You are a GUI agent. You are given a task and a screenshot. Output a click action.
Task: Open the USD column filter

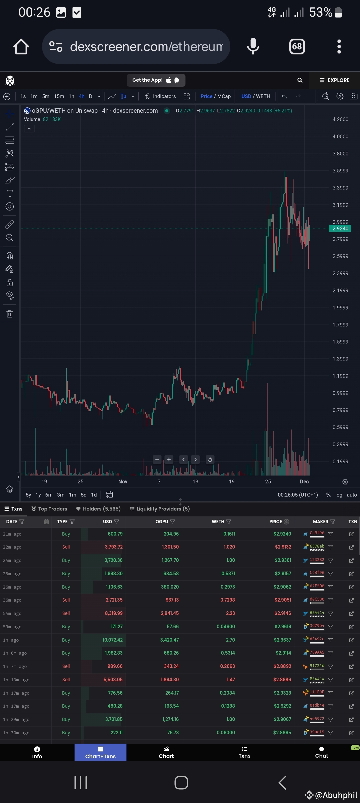tap(116, 522)
